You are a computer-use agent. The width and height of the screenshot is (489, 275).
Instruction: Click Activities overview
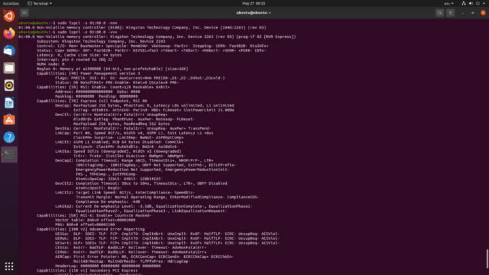coord(11,3)
